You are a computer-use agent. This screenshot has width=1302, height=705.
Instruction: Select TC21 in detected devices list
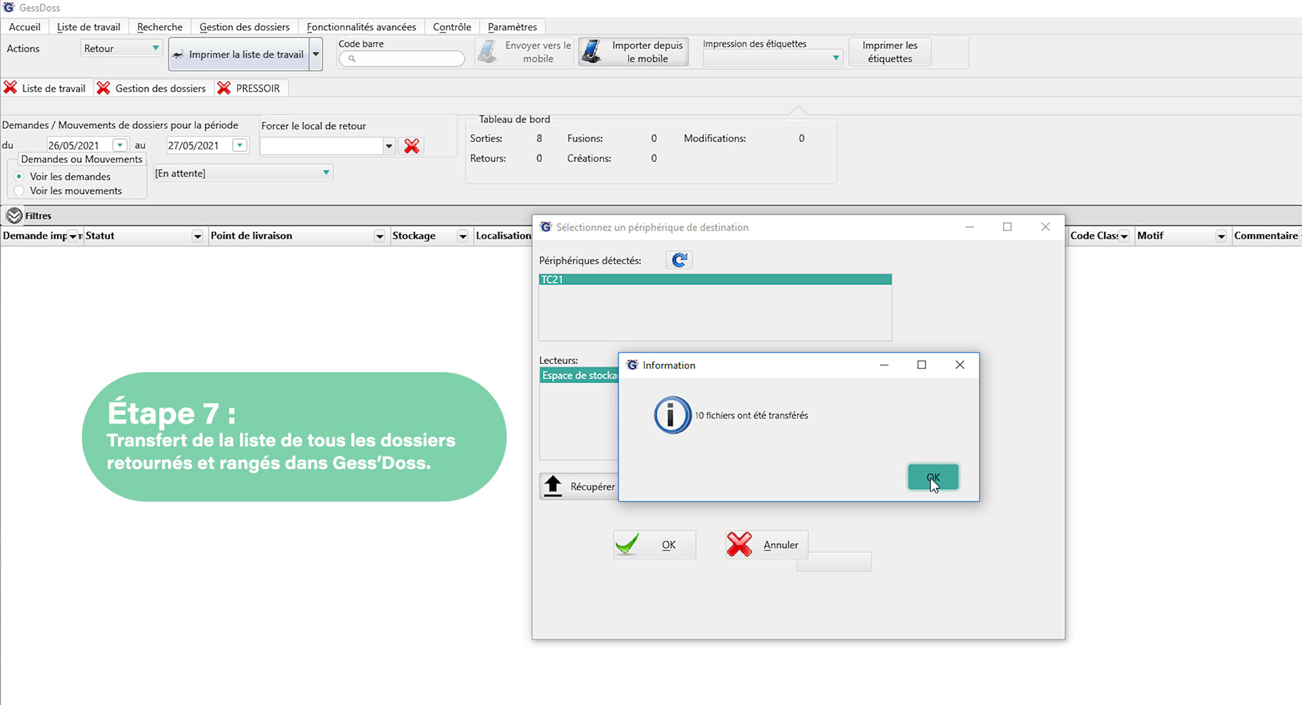point(715,279)
